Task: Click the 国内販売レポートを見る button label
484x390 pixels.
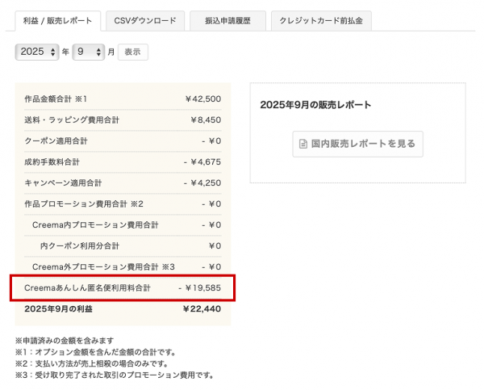Action: 363,144
